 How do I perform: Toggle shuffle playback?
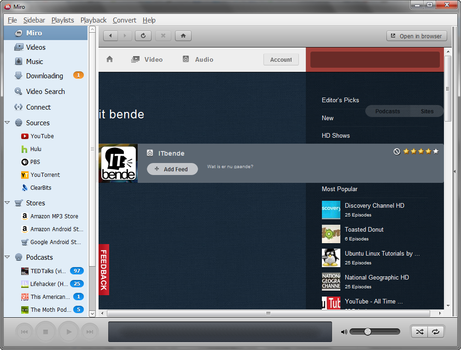(420, 332)
